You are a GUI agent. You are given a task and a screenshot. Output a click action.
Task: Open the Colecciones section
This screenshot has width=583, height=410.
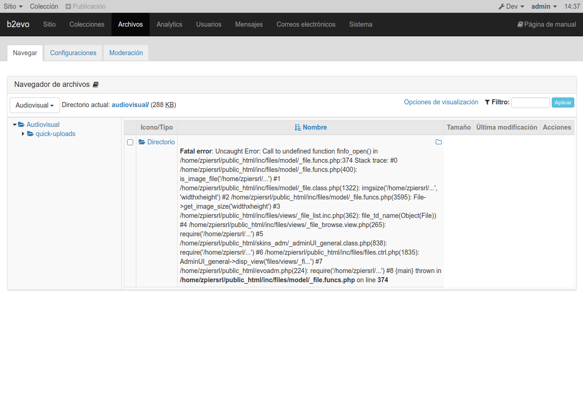pyautogui.click(x=87, y=24)
